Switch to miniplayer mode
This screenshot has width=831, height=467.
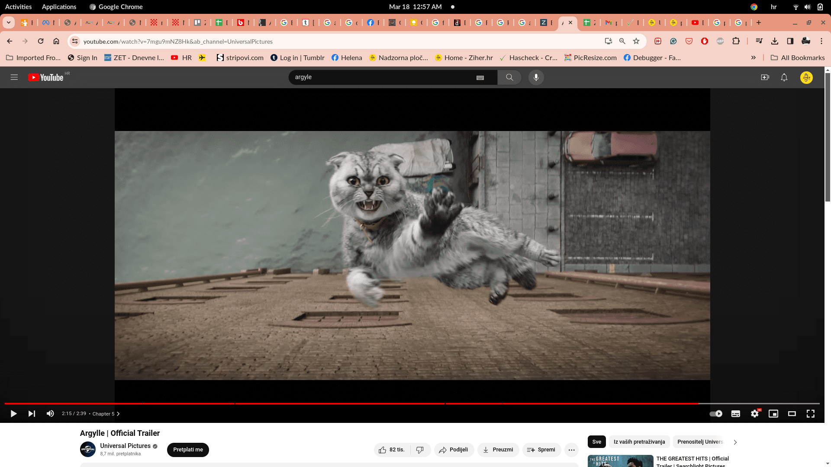(x=773, y=414)
